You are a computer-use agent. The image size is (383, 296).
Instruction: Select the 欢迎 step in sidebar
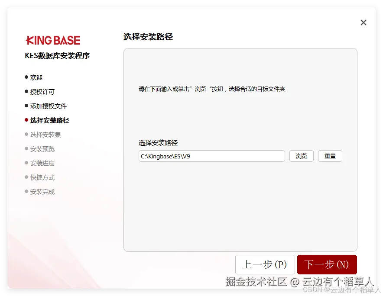[x=34, y=77]
